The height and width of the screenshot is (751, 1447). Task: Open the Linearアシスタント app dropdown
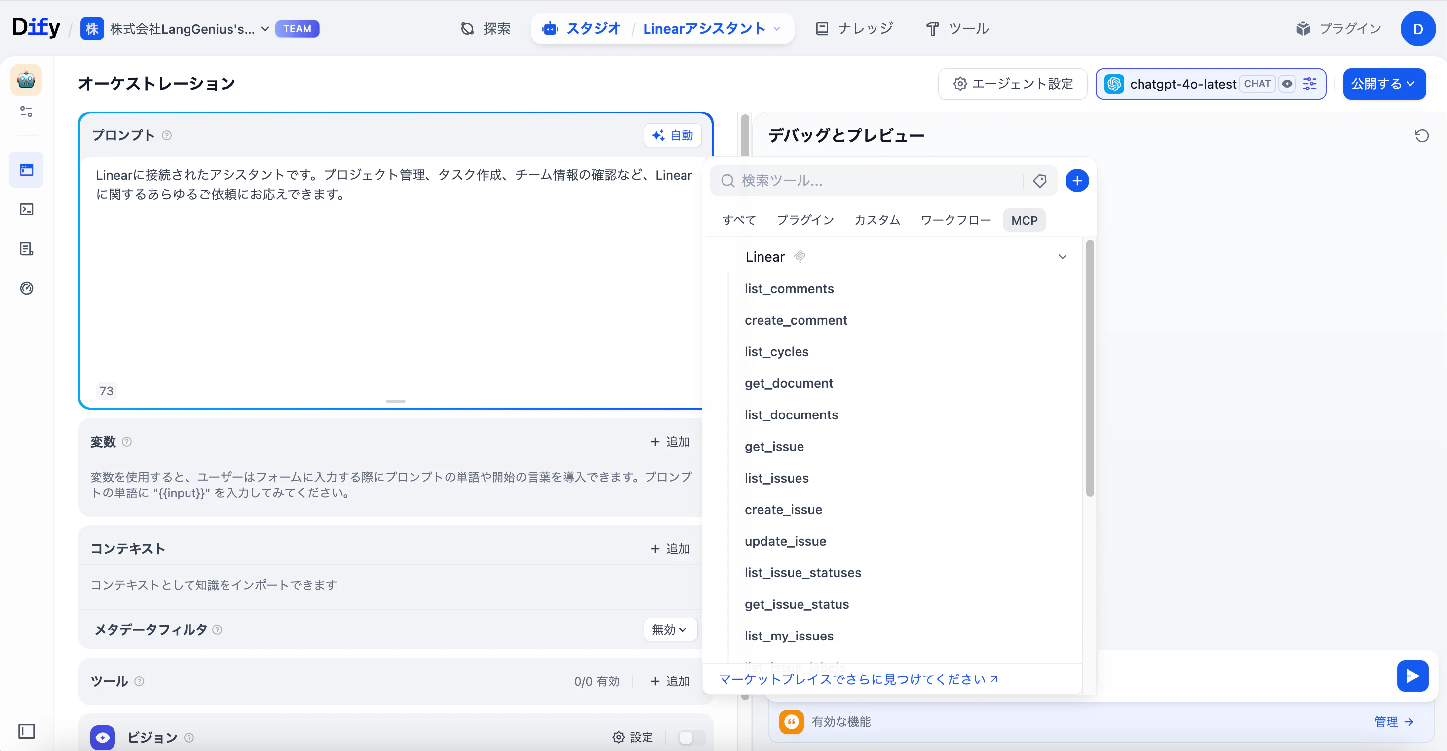(712, 29)
